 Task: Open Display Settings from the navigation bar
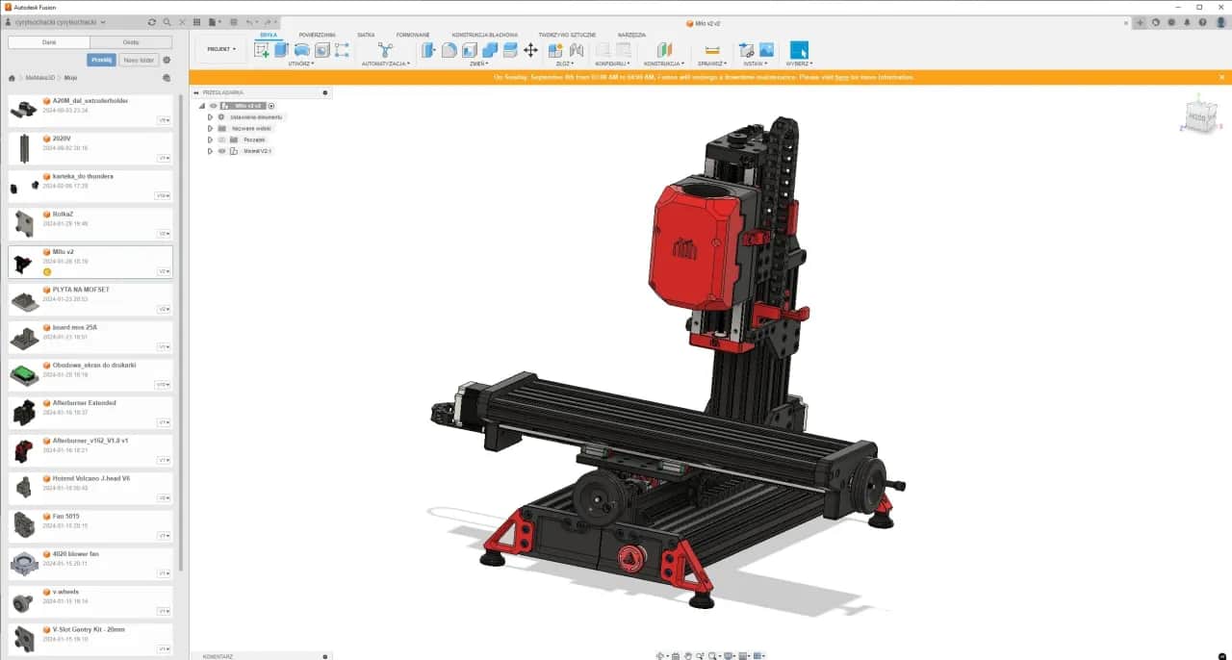(x=728, y=655)
